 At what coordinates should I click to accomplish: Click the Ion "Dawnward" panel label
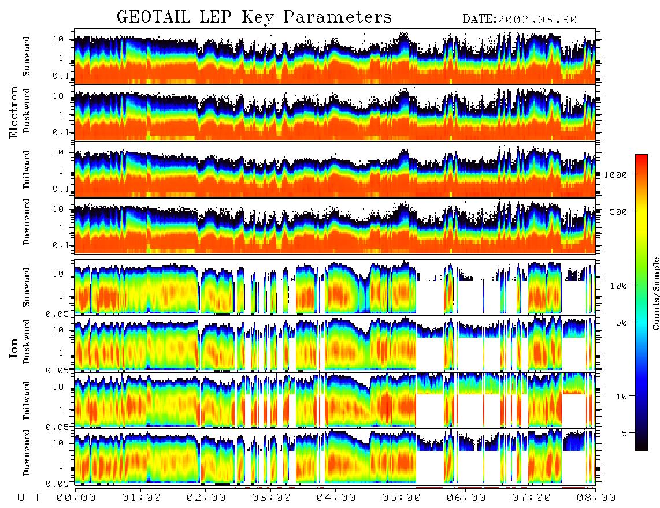coord(27,453)
